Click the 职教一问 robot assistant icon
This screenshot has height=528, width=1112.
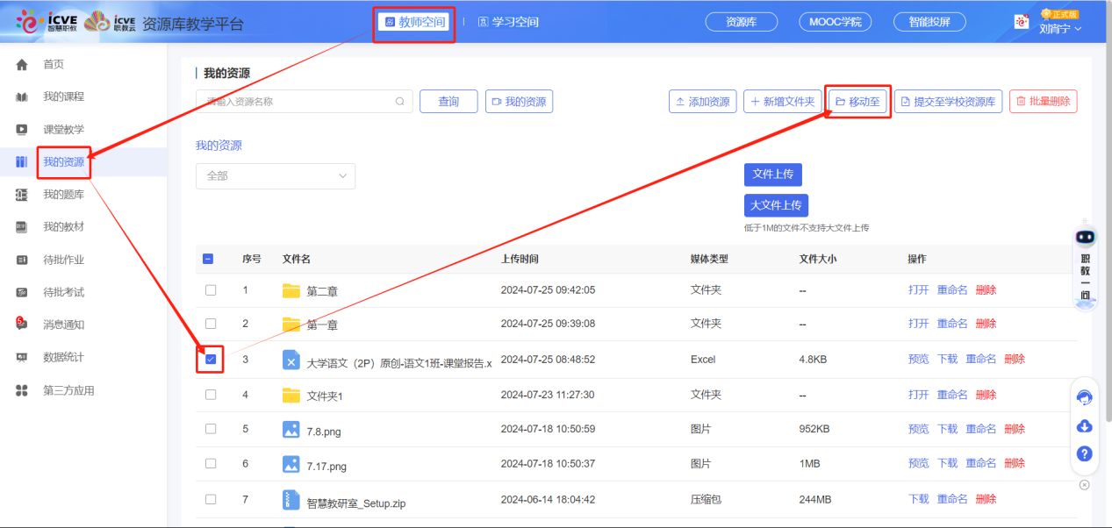point(1085,236)
